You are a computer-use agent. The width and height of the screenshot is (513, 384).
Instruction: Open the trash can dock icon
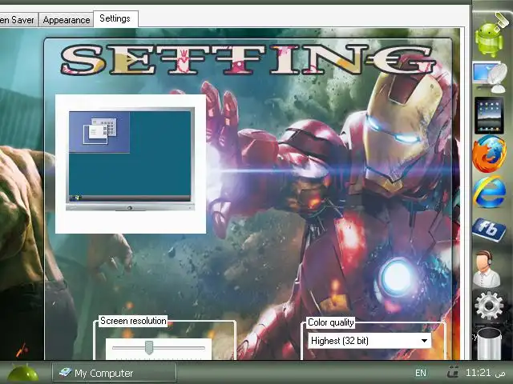point(489,343)
